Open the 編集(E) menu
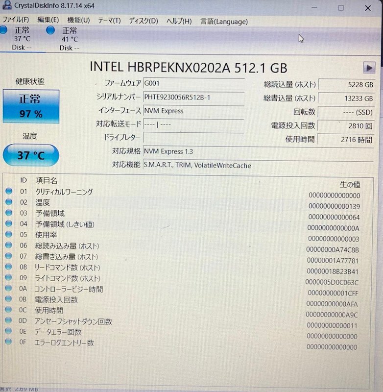This screenshot has width=383, height=392. pyautogui.click(x=48, y=20)
